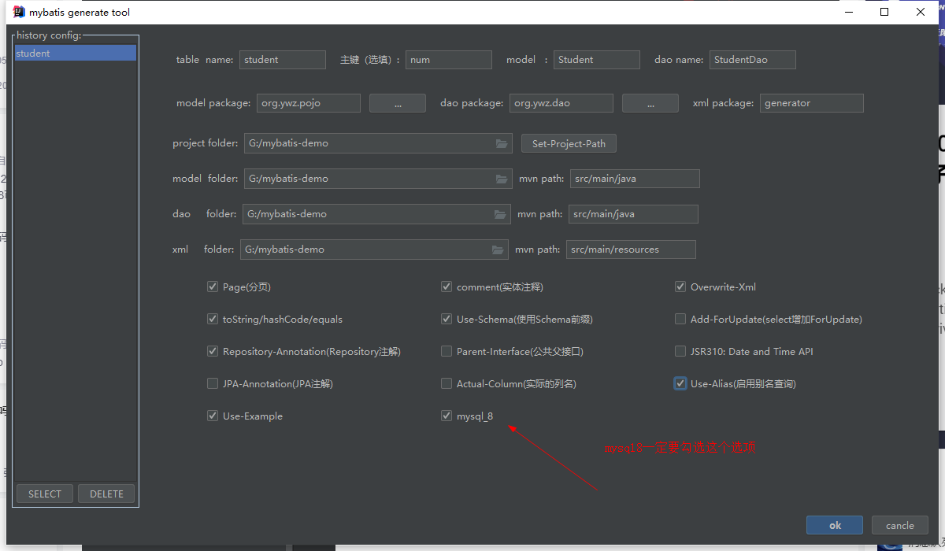Viewport: 945px width, 551px height.
Task: Toggle the Use-Example checkbox
Action: pyautogui.click(x=213, y=416)
